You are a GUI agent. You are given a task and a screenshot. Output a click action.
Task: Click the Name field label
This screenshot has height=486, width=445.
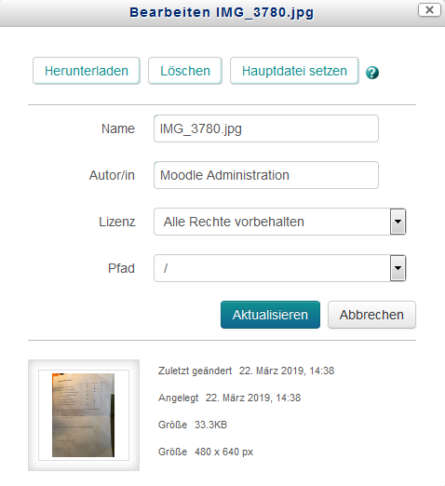click(x=118, y=128)
